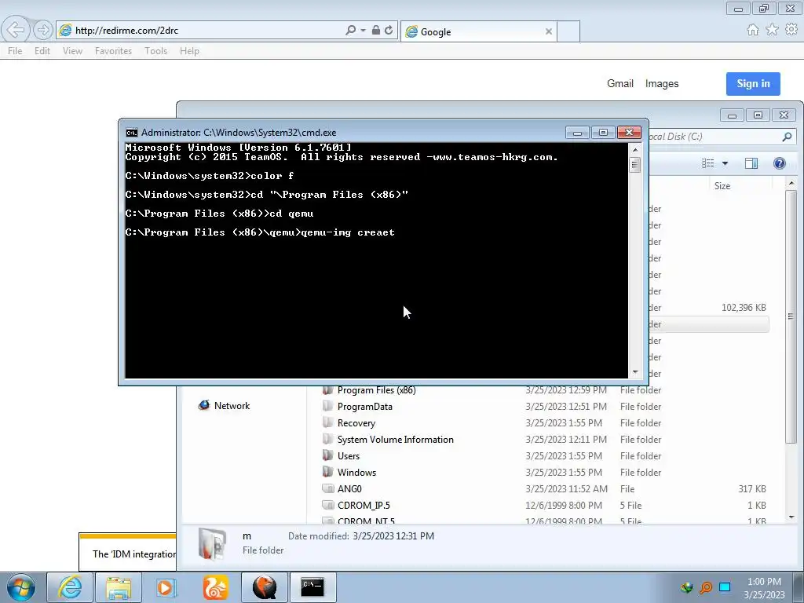The width and height of the screenshot is (804, 603).
Task: Open the taskbar clock showing 1:00 PM
Action: pyautogui.click(x=764, y=588)
